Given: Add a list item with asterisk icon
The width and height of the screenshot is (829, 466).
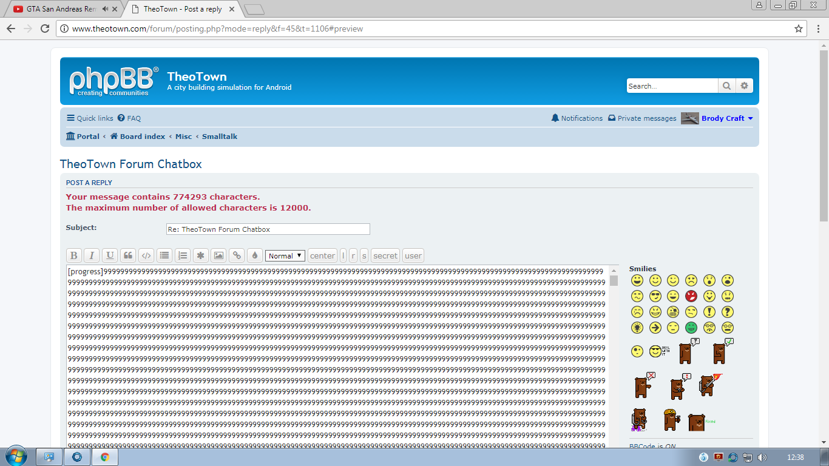Looking at the screenshot, I should point(200,255).
